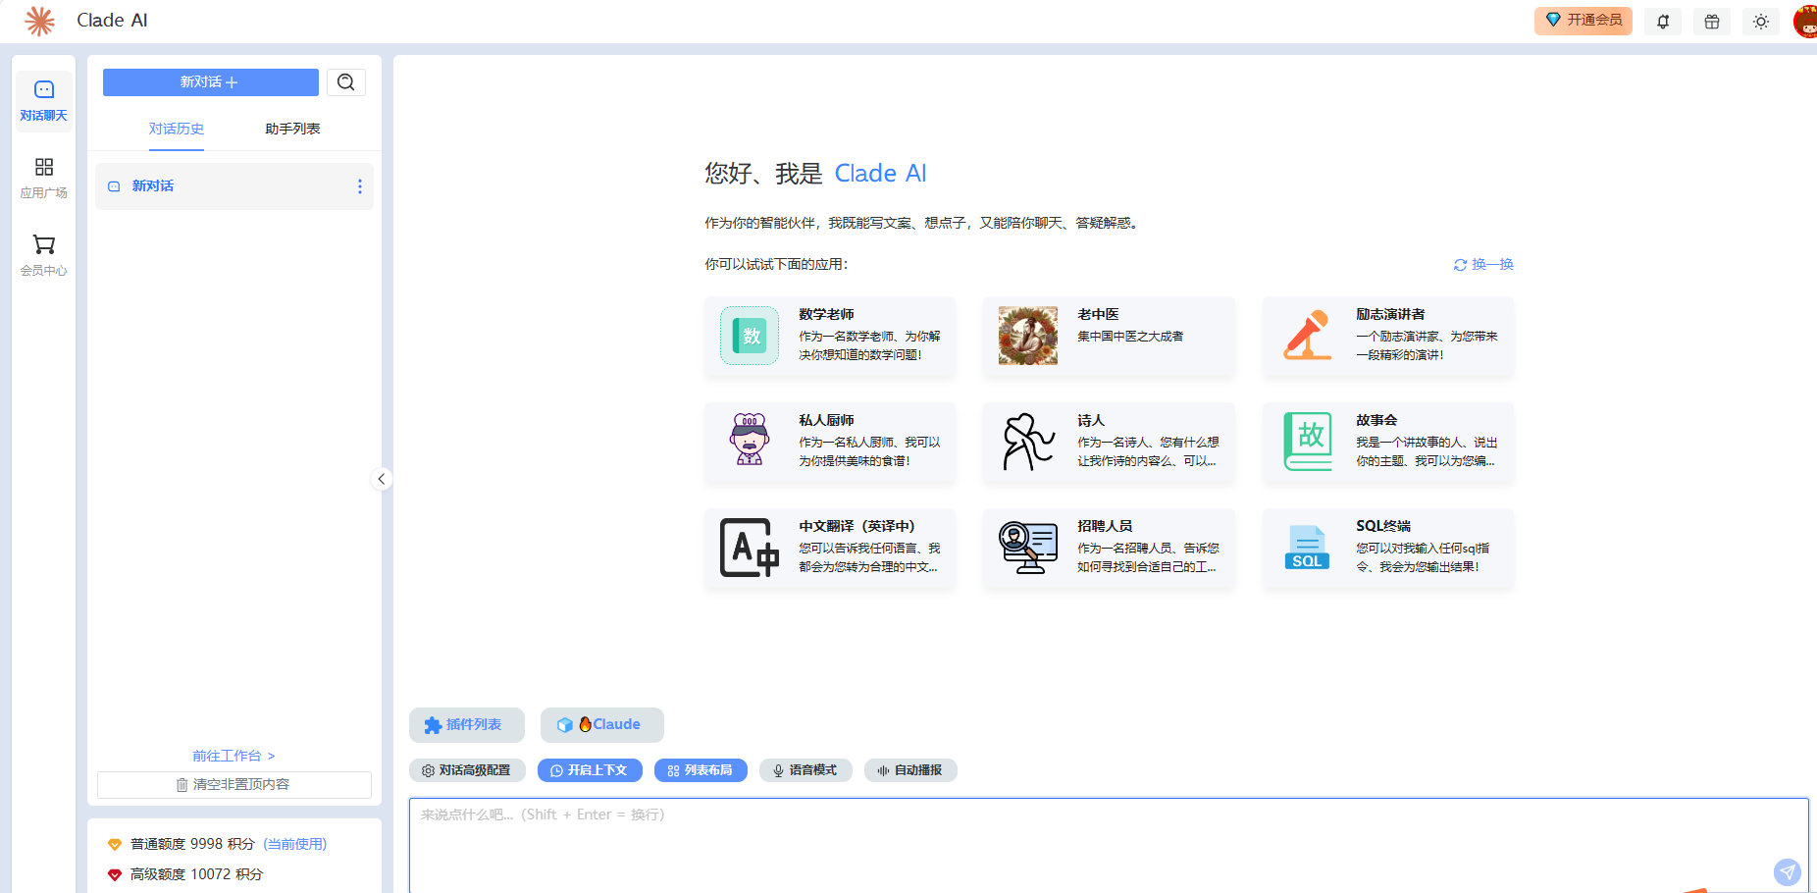This screenshot has height=893, width=1817.
Task: Switch to the 对话历史 tab
Action: 177,129
